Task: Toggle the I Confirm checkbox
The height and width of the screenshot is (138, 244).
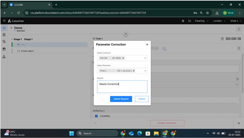Action: (x=96, y=116)
